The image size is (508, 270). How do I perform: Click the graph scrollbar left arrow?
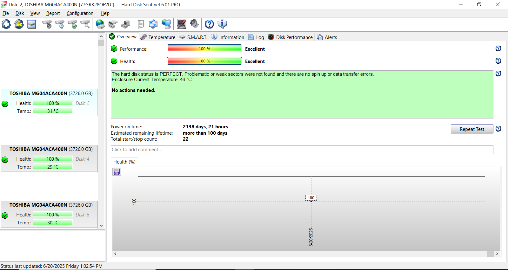pyautogui.click(x=115, y=254)
